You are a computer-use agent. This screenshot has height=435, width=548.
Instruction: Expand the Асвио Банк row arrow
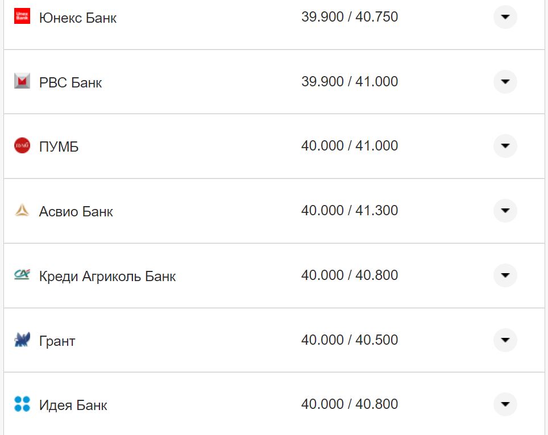coord(505,211)
